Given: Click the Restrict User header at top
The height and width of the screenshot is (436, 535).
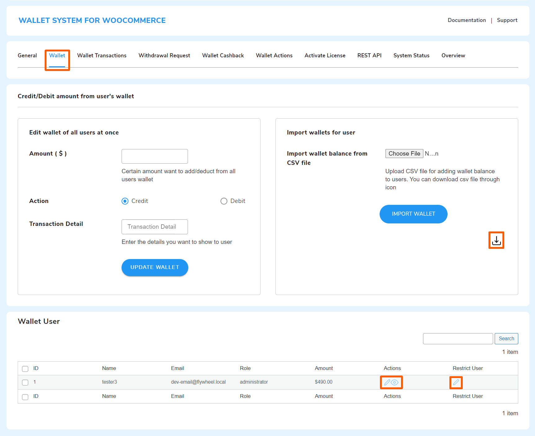Looking at the screenshot, I should click(468, 368).
